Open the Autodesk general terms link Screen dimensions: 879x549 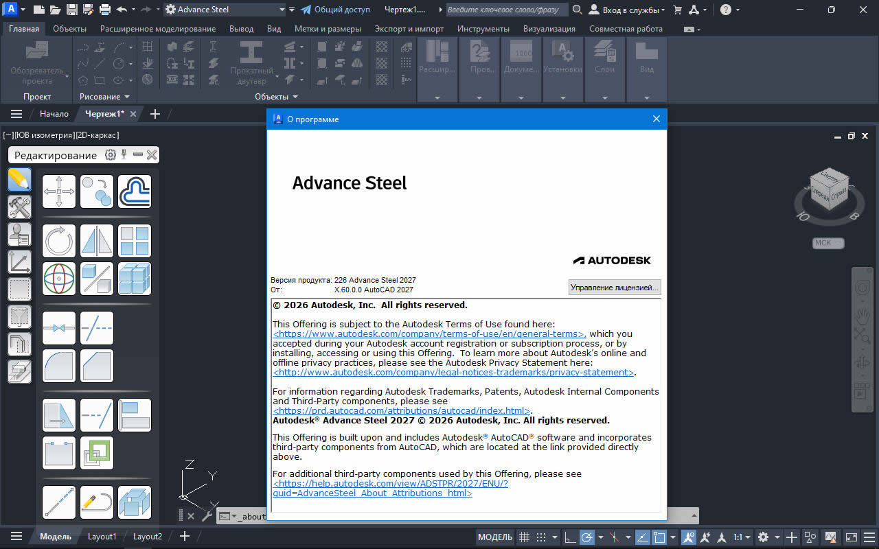[429, 334]
